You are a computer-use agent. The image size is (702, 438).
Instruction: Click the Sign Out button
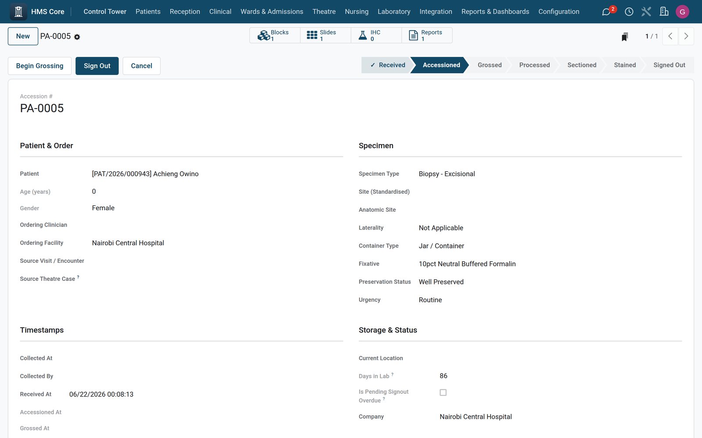[97, 66]
